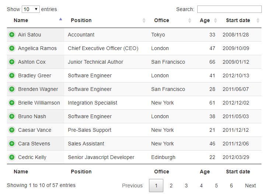Click the Next page button
264x194 pixels.
click(x=250, y=186)
